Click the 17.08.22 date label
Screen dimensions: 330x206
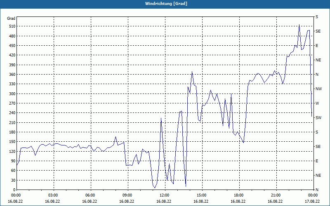coord(312,201)
